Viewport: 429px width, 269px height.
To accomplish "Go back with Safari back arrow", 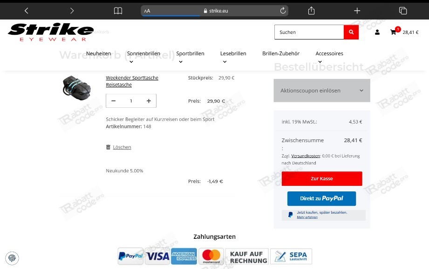I will (x=26, y=11).
